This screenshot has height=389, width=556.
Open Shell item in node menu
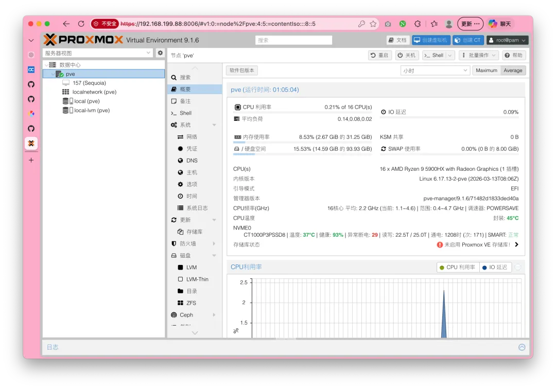point(195,113)
